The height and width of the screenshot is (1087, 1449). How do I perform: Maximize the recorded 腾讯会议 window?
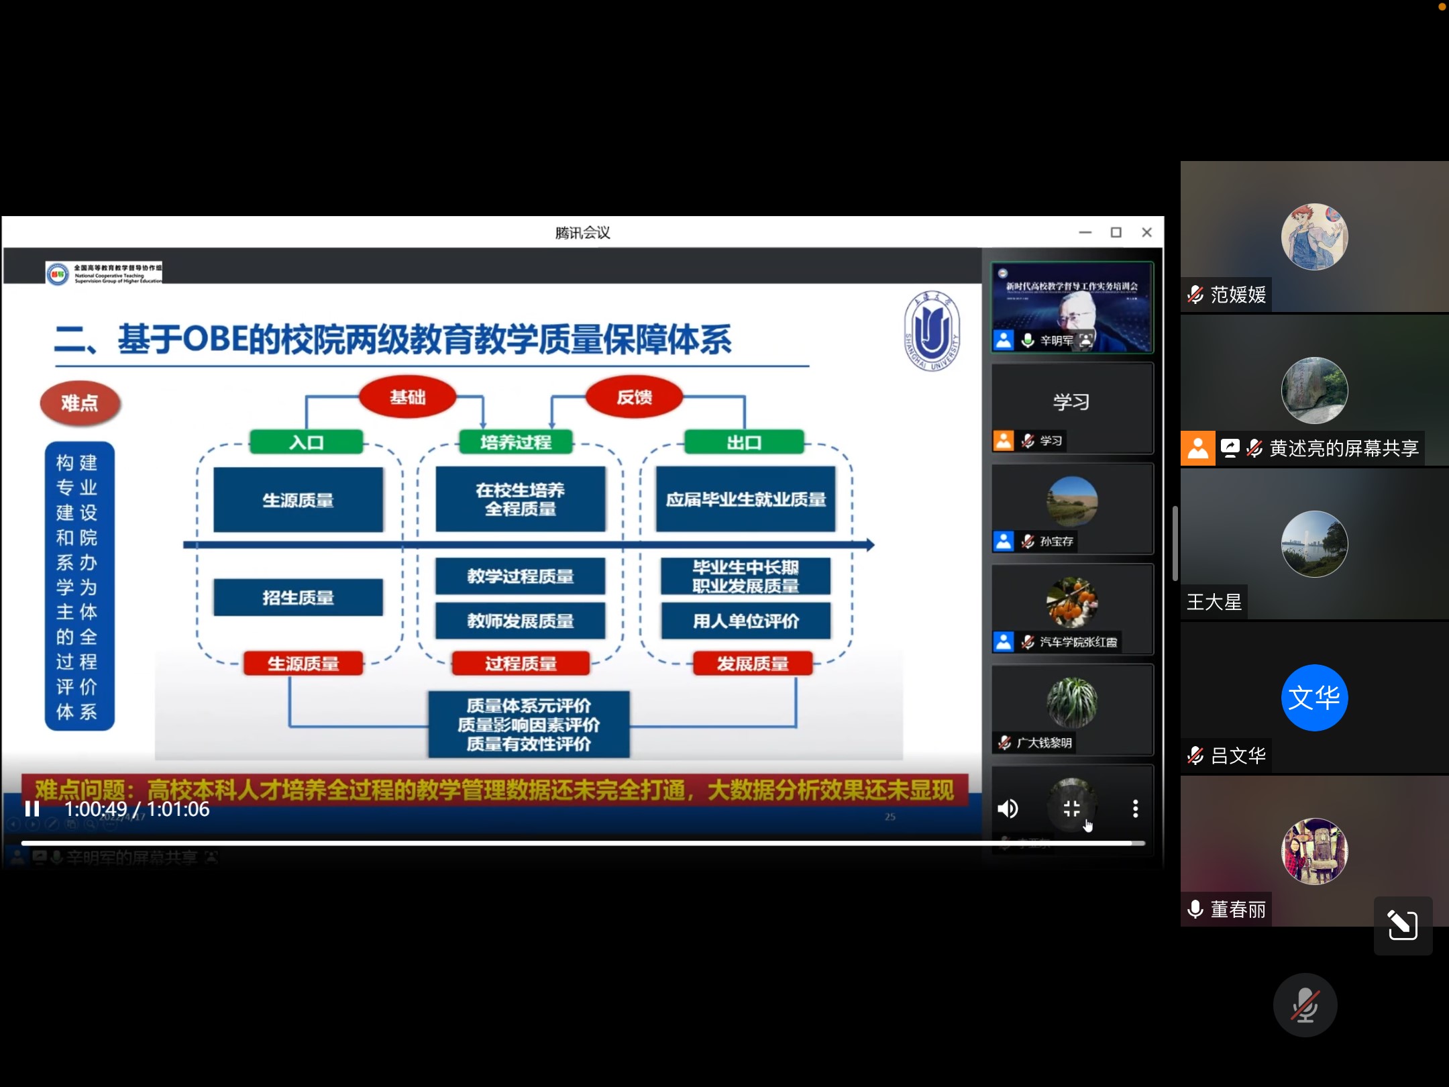1116,233
